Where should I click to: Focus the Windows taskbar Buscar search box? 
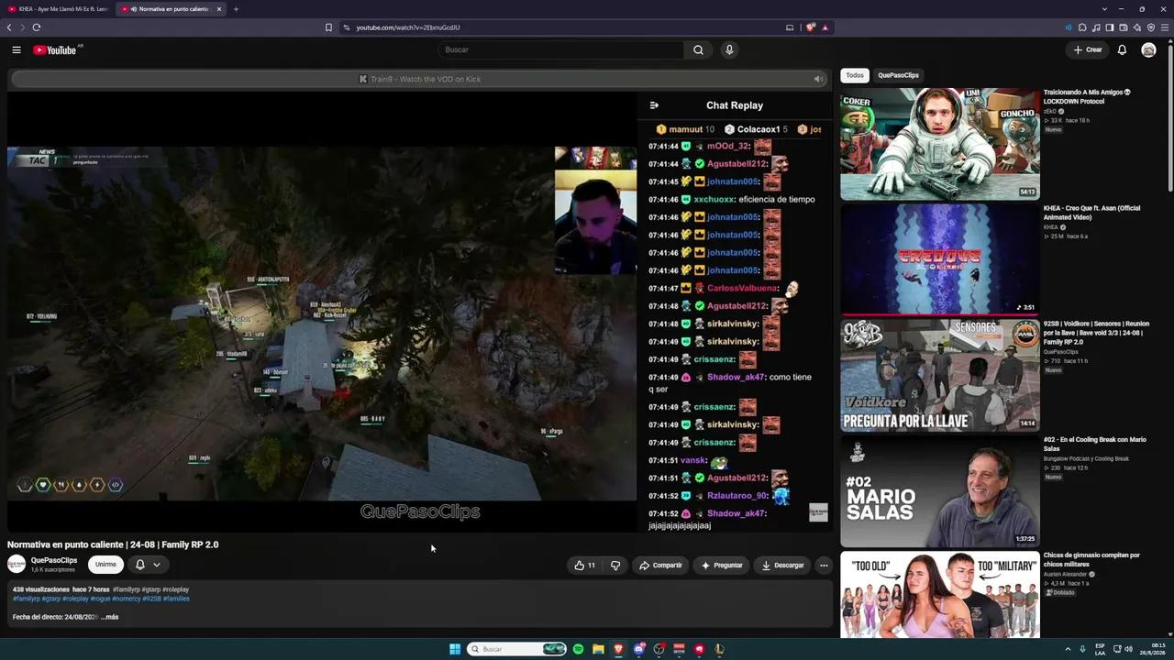point(516,649)
